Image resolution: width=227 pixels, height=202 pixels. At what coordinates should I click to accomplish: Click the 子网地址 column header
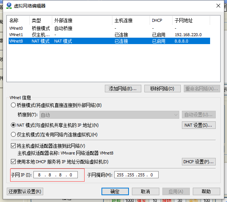(x=191, y=20)
